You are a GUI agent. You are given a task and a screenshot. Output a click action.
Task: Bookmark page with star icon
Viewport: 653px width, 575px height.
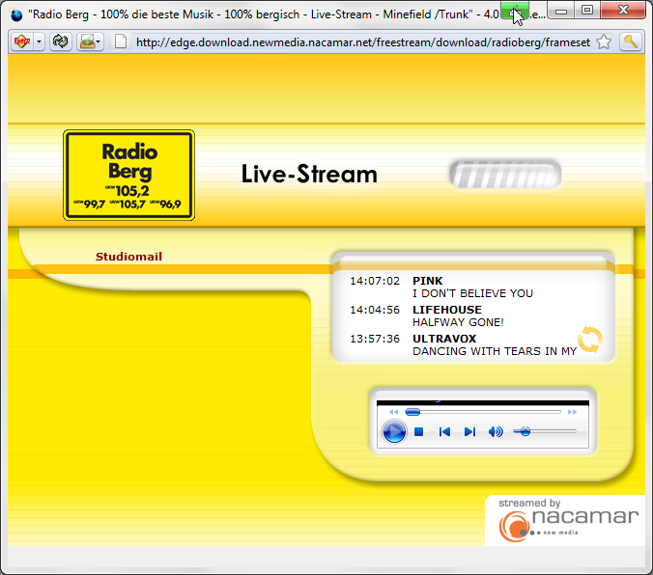click(x=604, y=42)
